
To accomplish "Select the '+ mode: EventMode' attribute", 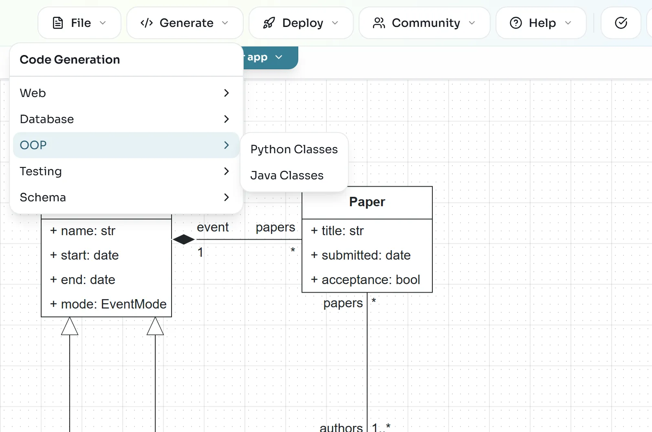I will (108, 304).
